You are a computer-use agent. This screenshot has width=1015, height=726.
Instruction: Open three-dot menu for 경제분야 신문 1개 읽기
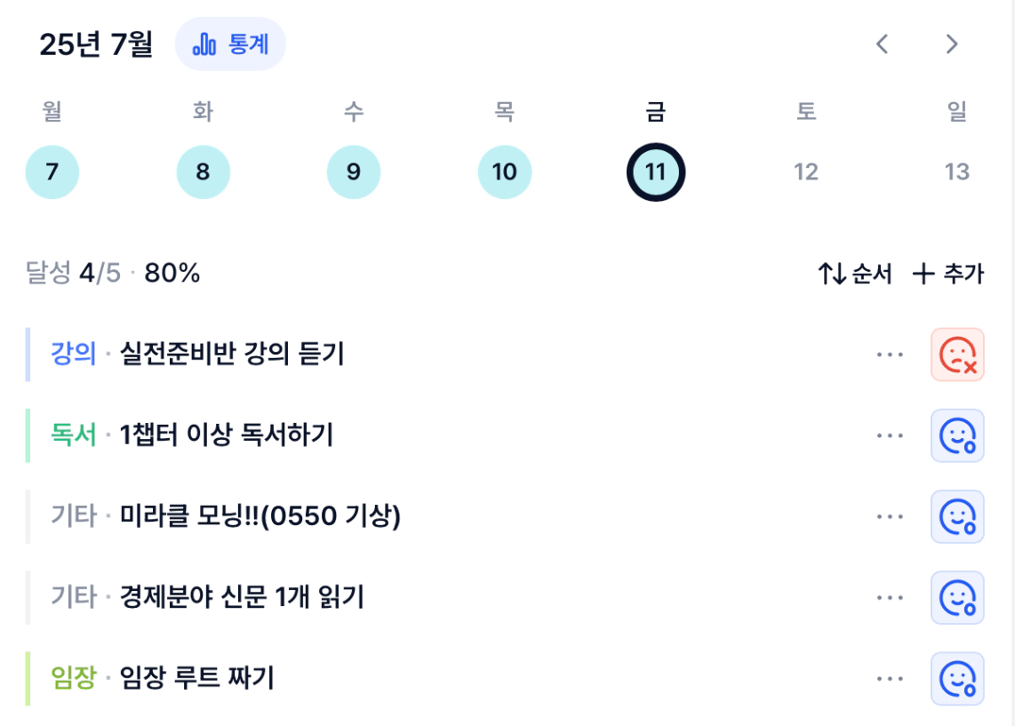(x=890, y=597)
